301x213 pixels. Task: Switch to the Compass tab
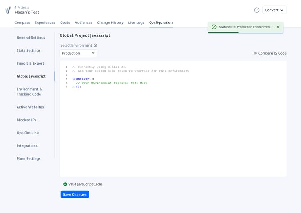[22, 22]
